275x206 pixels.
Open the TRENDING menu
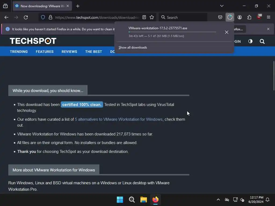(x=19, y=52)
